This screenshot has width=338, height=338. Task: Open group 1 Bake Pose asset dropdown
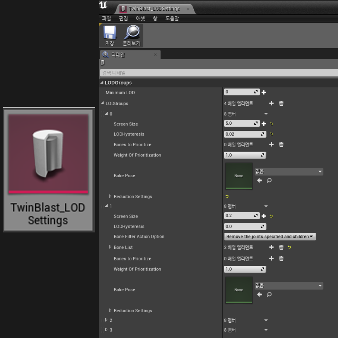289,285
